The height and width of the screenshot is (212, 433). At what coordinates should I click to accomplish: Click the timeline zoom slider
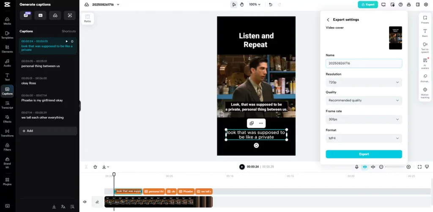point(395,167)
